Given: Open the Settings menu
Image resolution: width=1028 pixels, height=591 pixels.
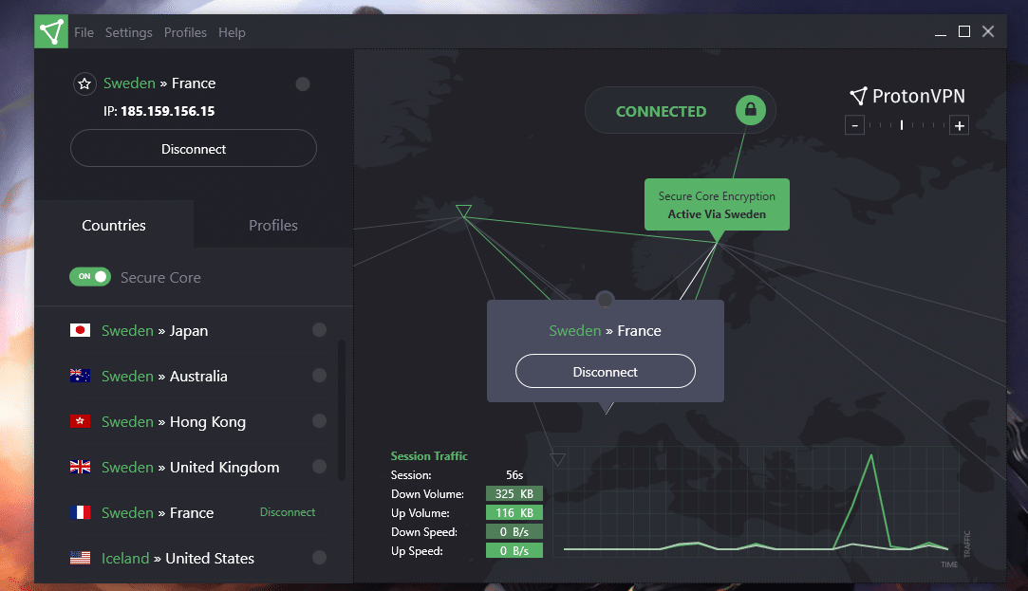Looking at the screenshot, I should coord(128,32).
